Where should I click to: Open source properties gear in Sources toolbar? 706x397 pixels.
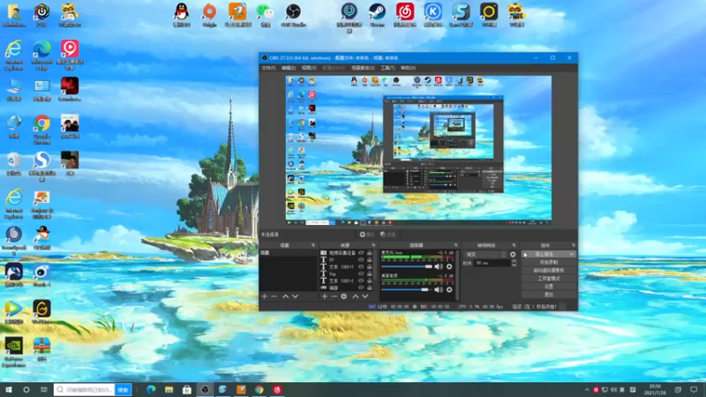(x=344, y=296)
